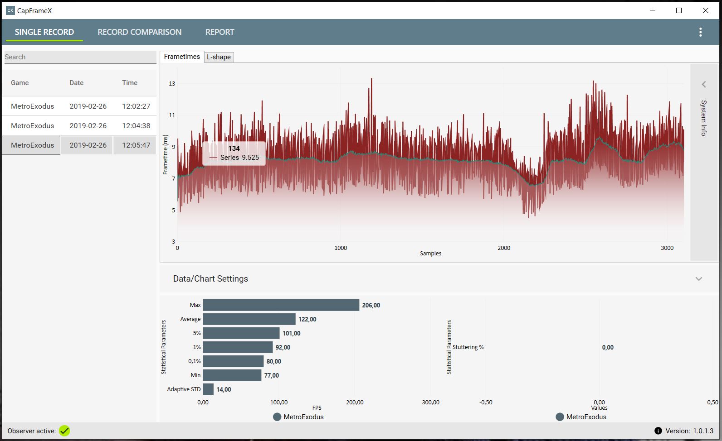Click the MetroExodus legend dot under FPS chart
Image resolution: width=722 pixels, height=441 pixels.
pos(277,417)
